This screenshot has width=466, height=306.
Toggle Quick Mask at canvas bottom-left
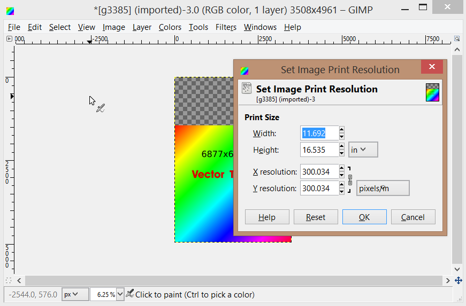9,280
